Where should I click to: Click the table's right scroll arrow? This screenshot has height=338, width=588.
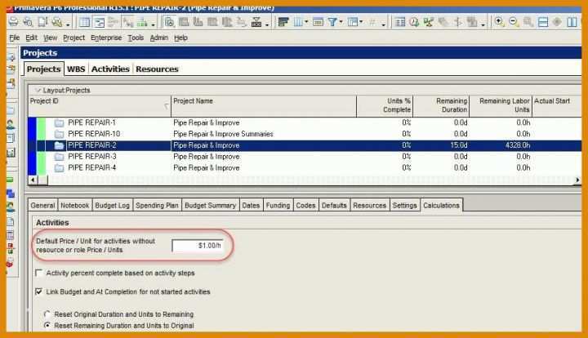click(x=577, y=180)
